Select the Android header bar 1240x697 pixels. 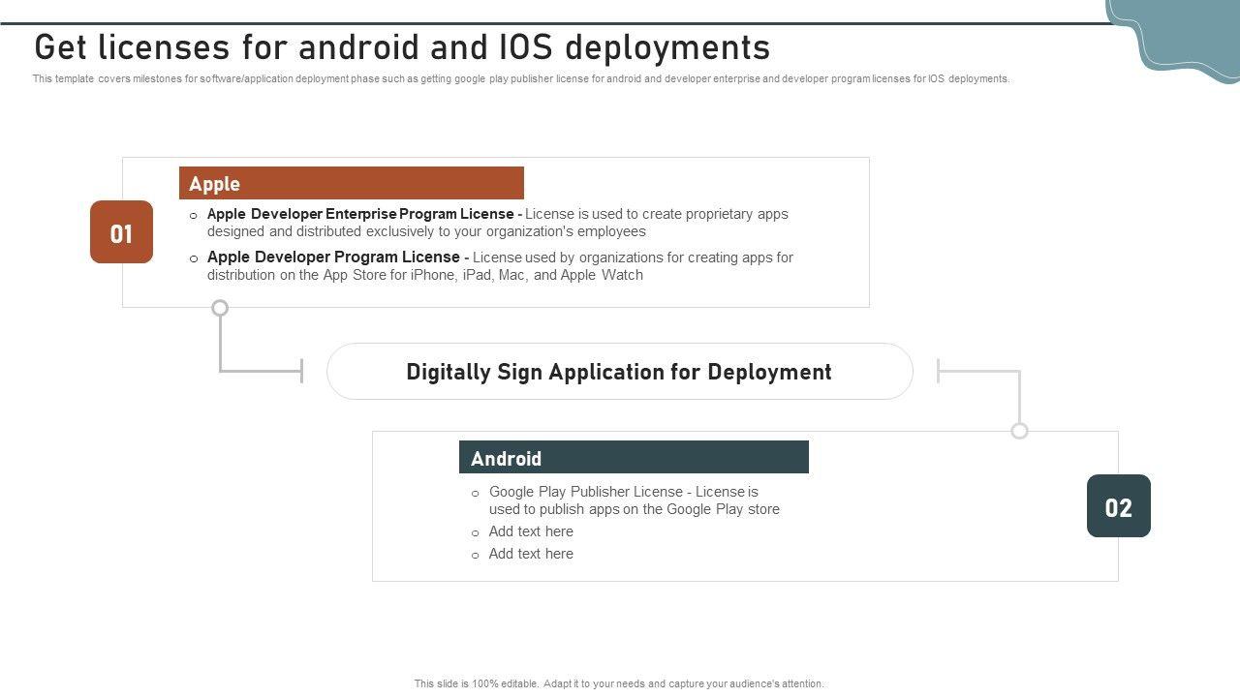point(634,457)
